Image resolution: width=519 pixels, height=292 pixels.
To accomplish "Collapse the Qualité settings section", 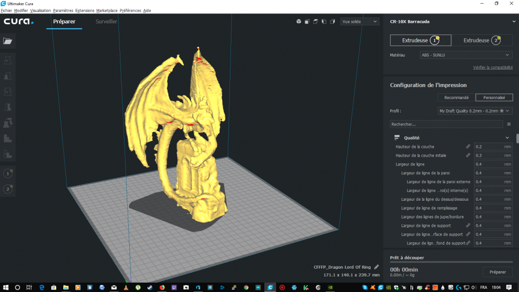I will point(507,138).
